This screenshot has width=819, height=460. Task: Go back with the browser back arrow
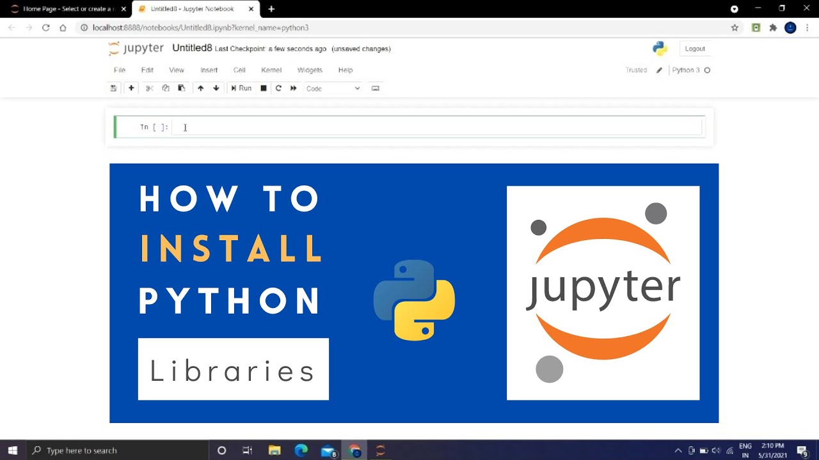coord(12,27)
